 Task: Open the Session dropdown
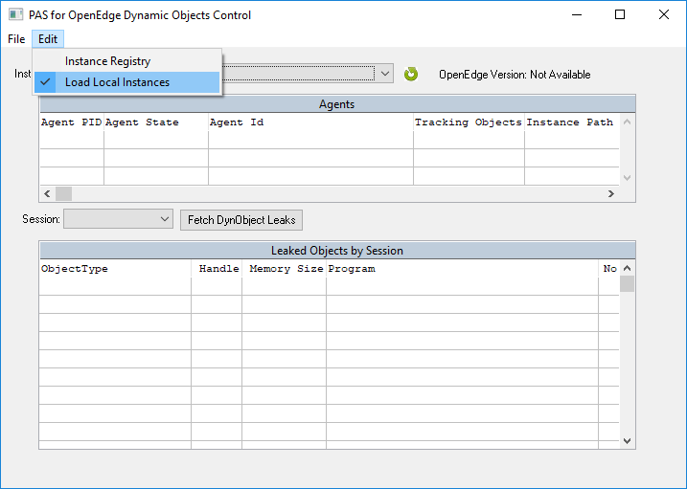[x=118, y=219]
